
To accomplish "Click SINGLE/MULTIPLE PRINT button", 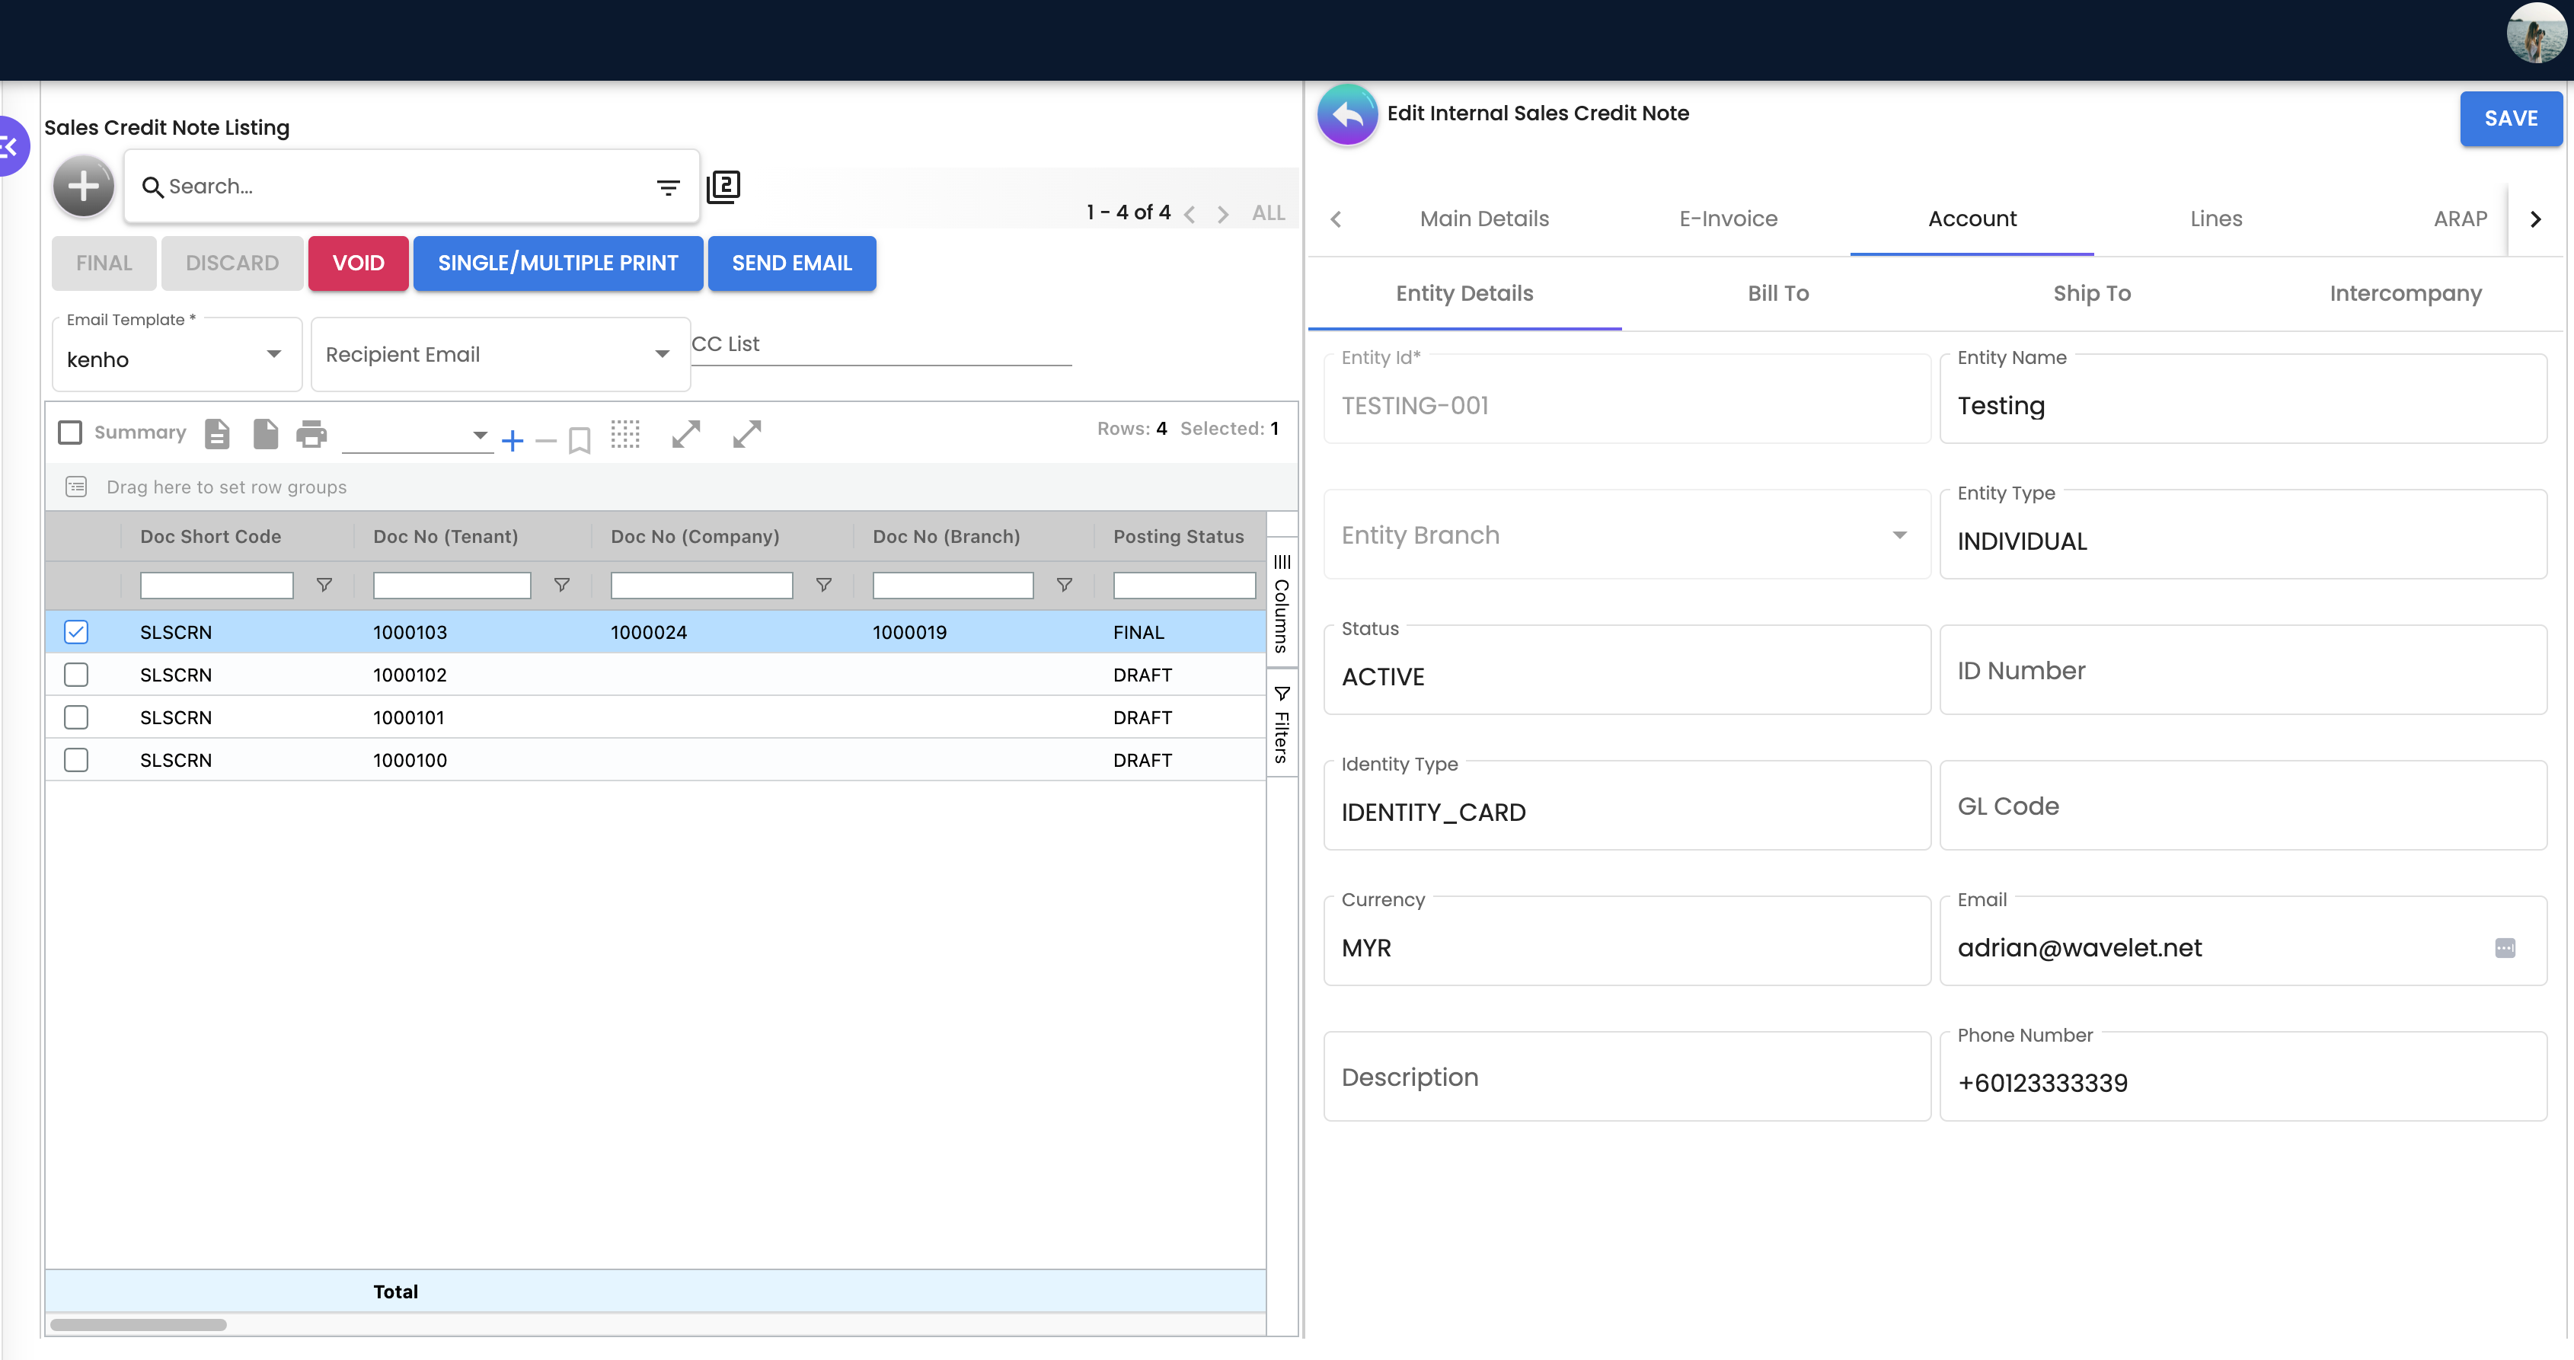I will [557, 263].
